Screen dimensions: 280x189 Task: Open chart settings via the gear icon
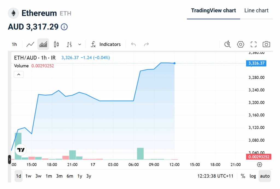240,44
